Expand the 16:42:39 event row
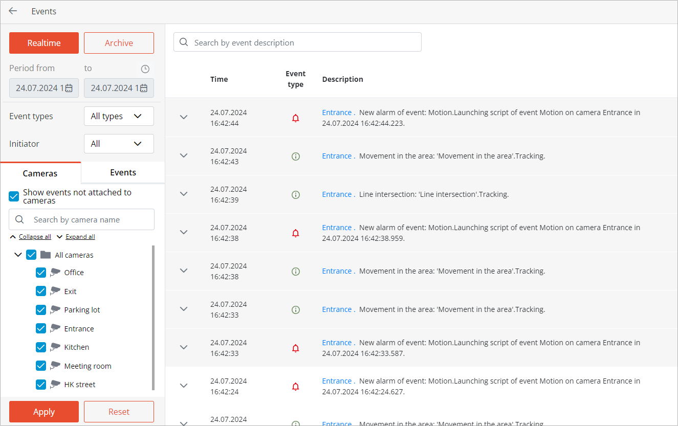The image size is (678, 426). [x=184, y=194]
